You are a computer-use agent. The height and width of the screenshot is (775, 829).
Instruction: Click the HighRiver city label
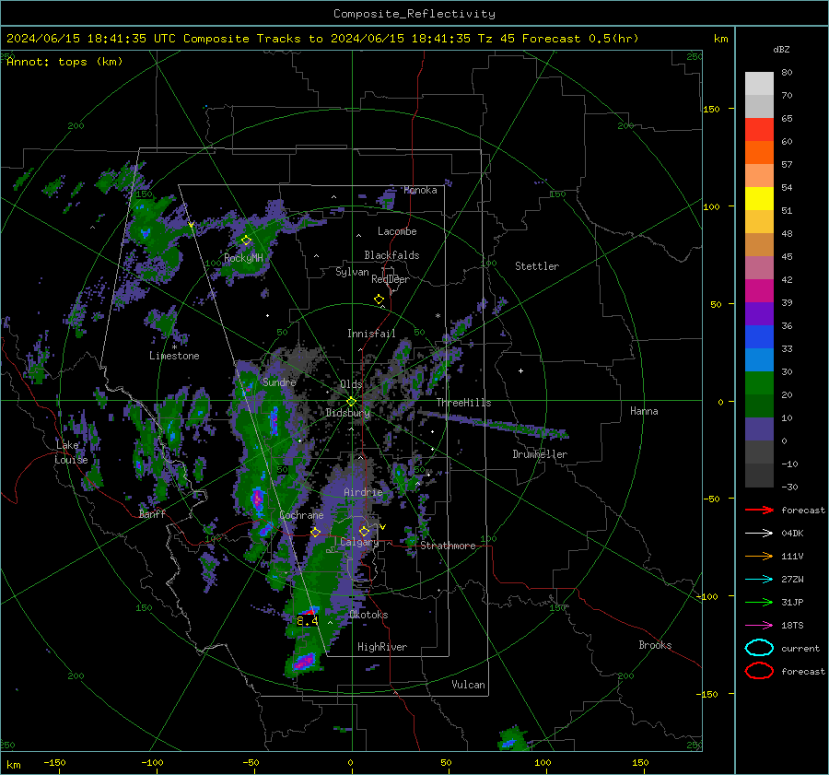[x=382, y=647]
